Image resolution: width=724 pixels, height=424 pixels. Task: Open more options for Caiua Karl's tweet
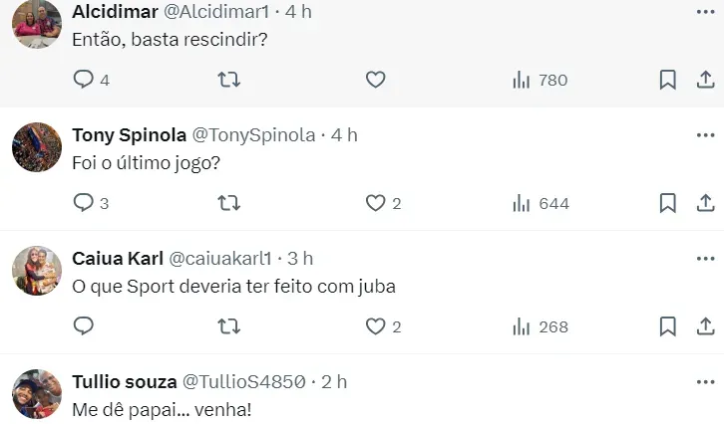[x=704, y=258]
